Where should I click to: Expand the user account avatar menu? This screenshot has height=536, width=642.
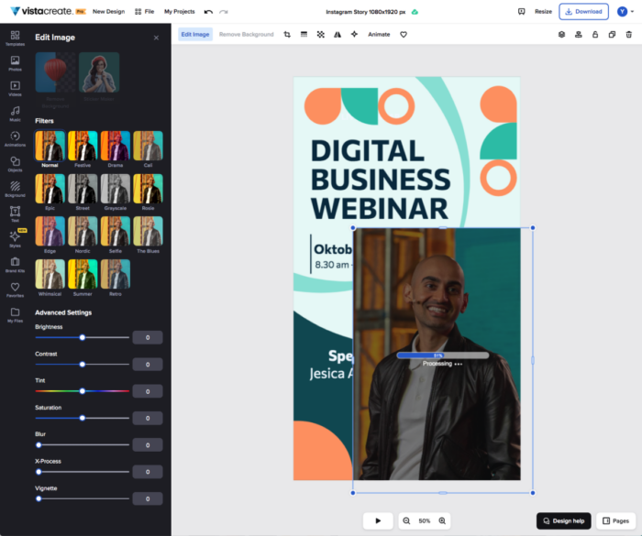point(624,12)
